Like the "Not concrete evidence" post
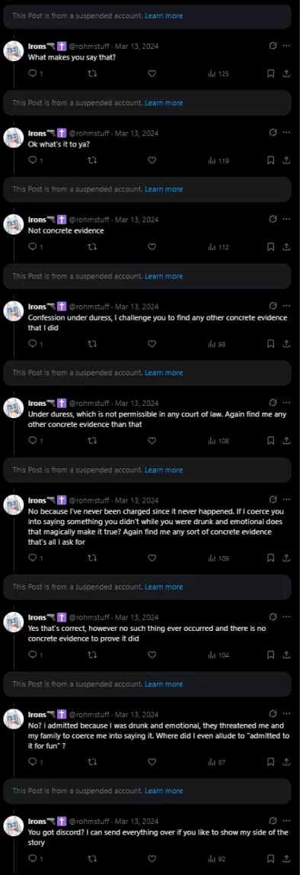Viewport: 300px width, 875px height. pos(152,247)
